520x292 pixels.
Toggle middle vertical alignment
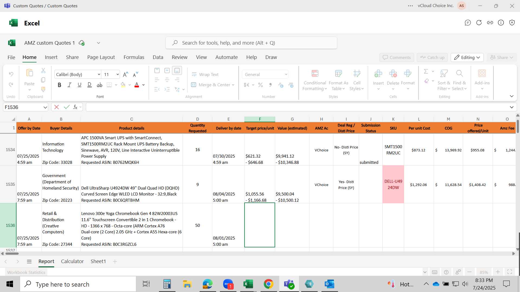pyautogui.click(x=167, y=71)
